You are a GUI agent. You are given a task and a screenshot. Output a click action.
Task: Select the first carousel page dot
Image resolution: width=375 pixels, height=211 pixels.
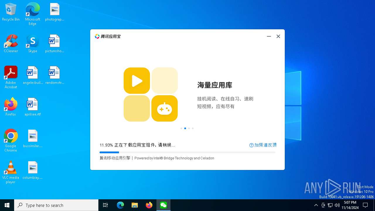(x=181, y=128)
